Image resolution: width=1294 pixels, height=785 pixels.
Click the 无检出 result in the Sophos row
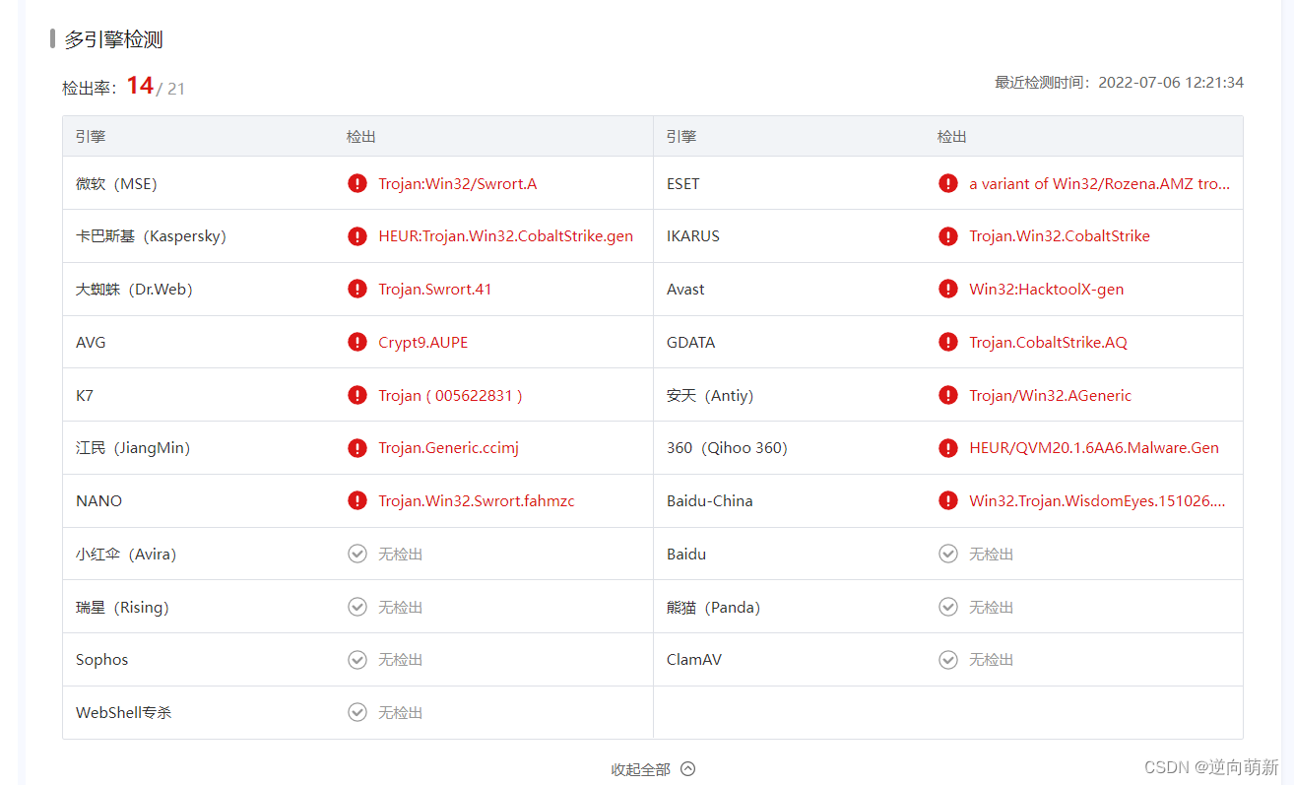(401, 660)
